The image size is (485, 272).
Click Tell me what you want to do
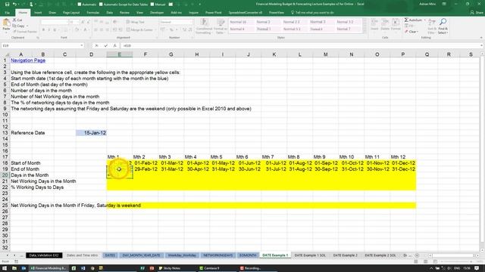click(x=312, y=13)
